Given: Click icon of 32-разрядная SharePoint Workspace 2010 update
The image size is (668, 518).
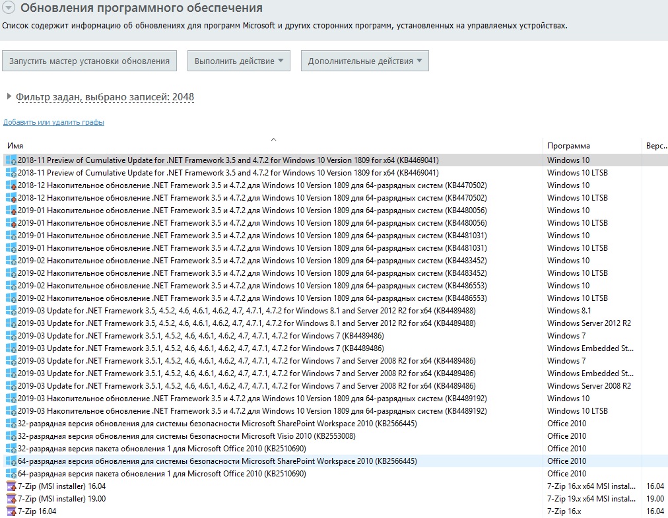Looking at the screenshot, I should 11,424.
